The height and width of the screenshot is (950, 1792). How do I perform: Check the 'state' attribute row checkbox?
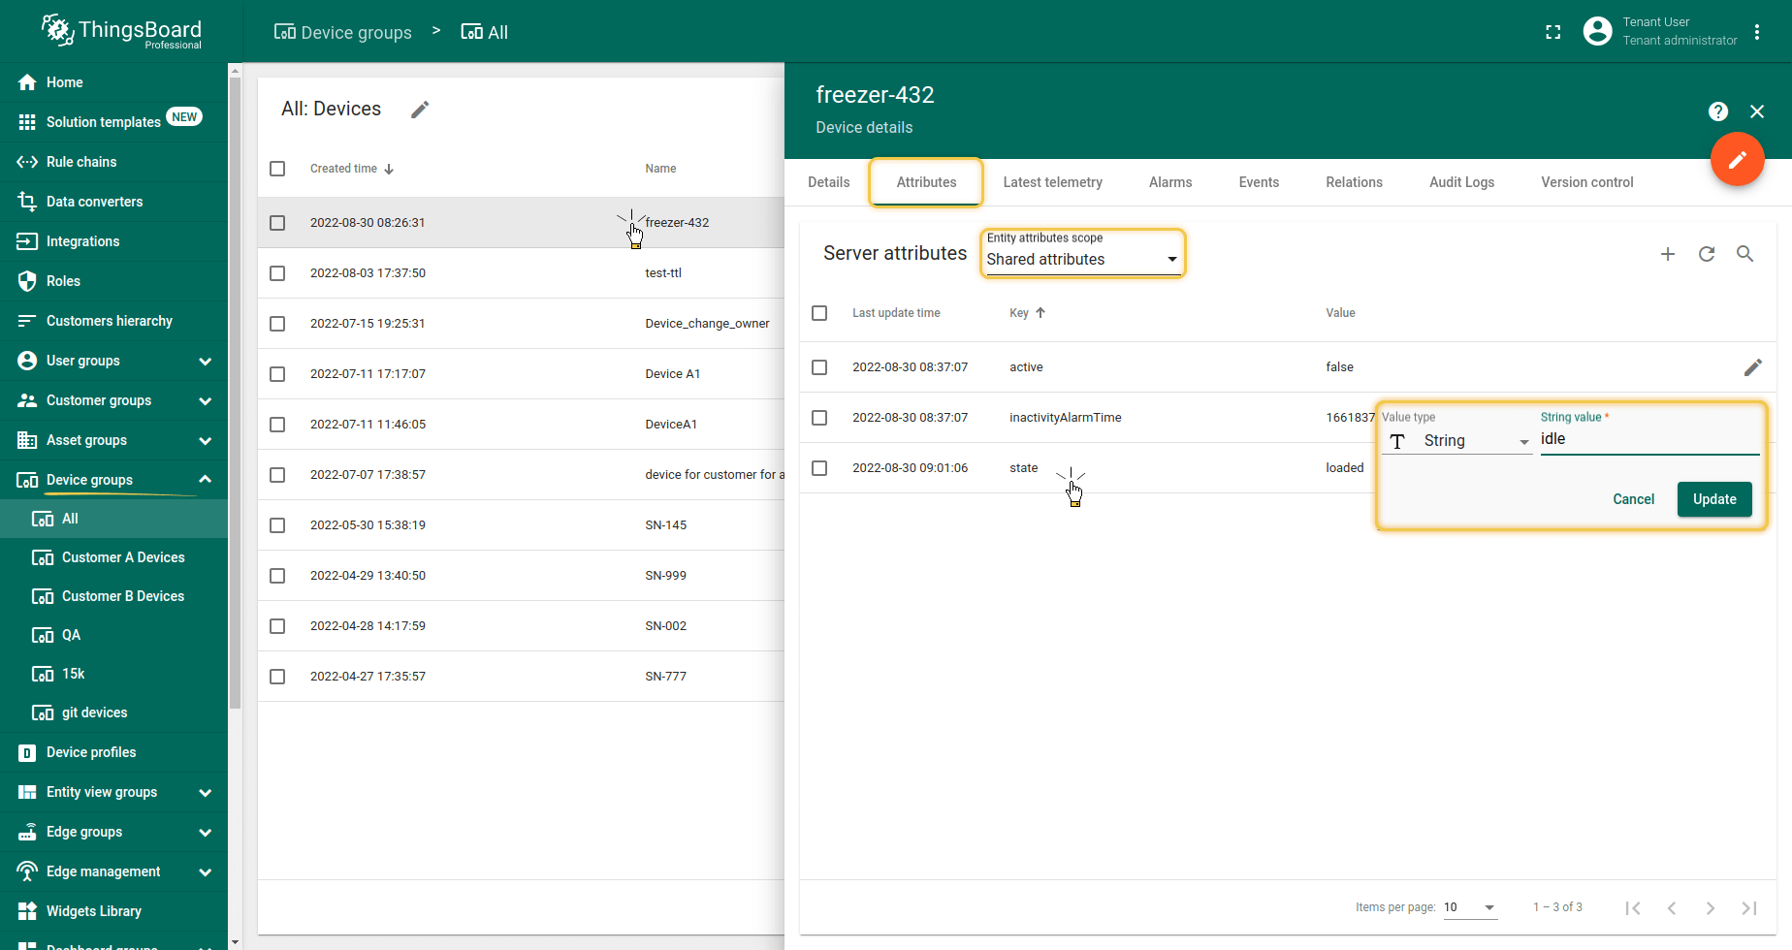point(819,468)
